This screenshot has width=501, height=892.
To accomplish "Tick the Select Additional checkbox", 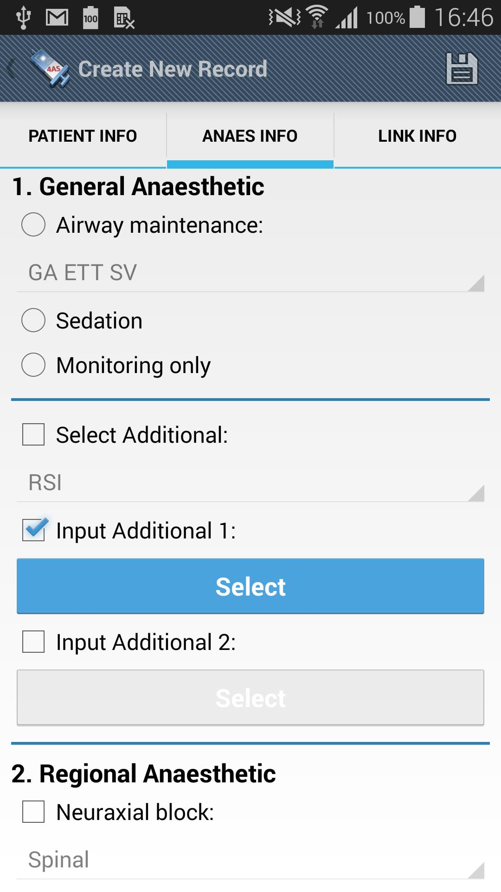I will pos(33,434).
